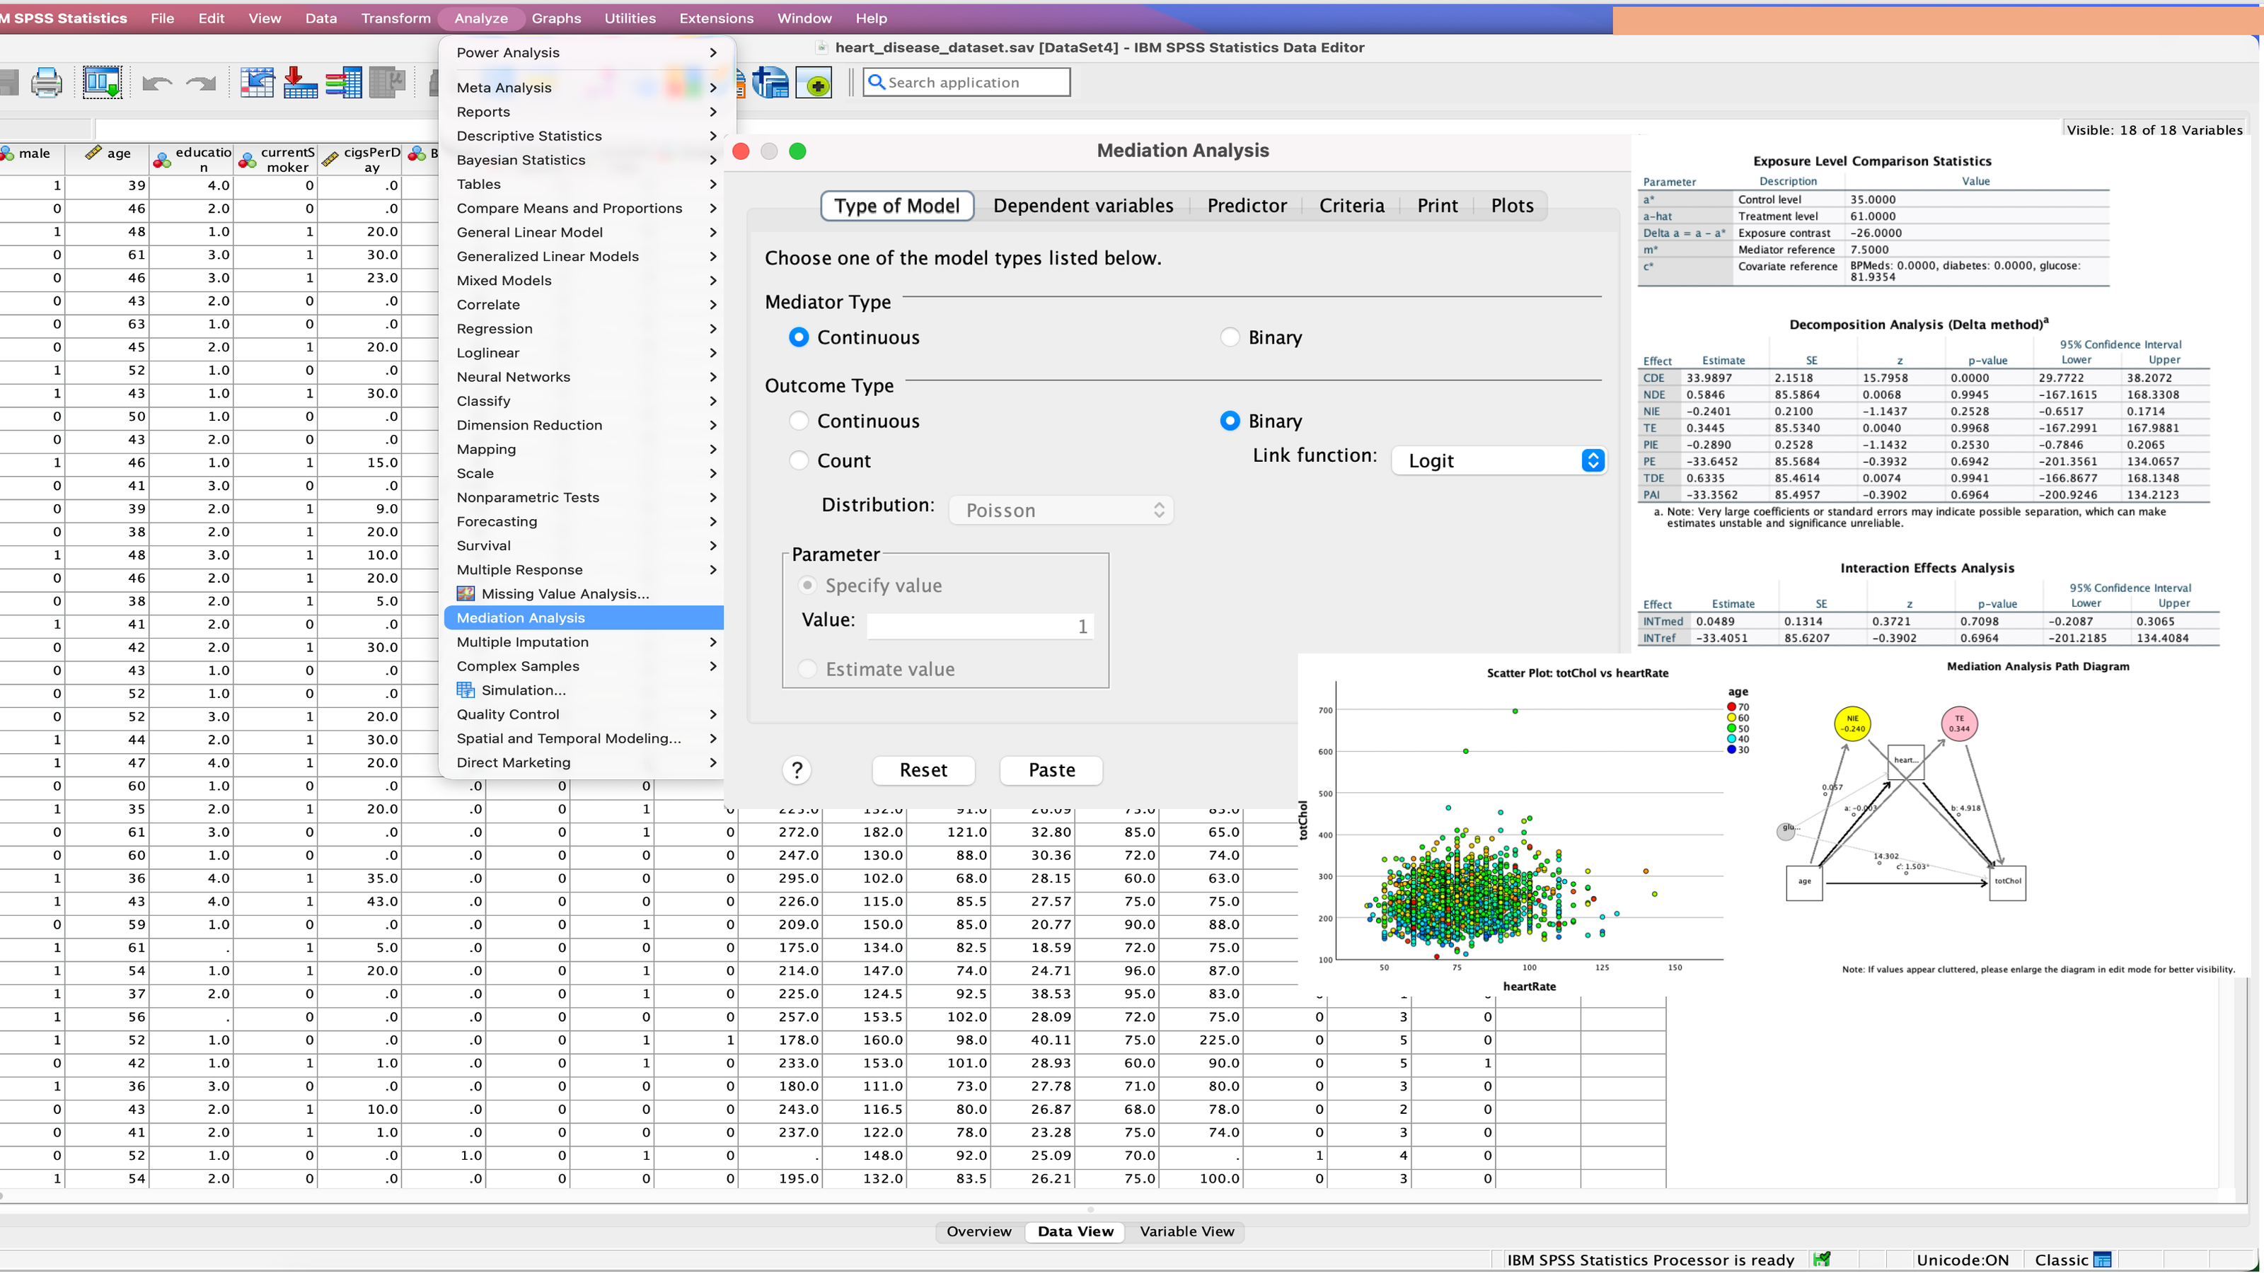Click the Simulation menu item icon
Screen dimensions: 2264x1273
466,690
